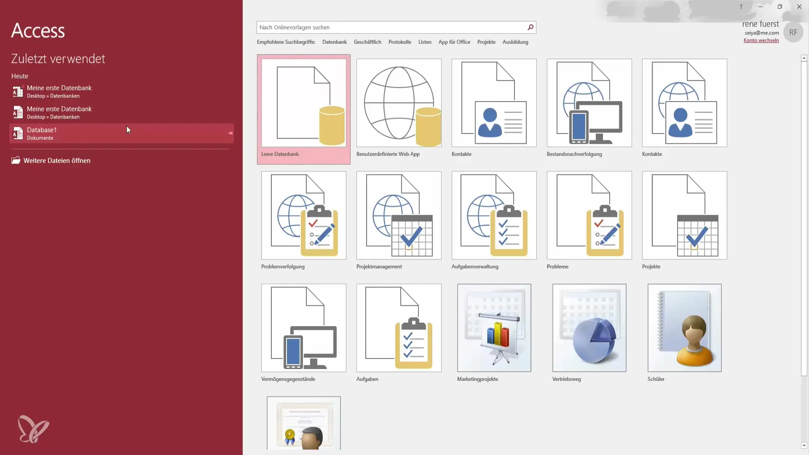809x455 pixels.
Task: Choose the Benutzerdefinierte Web App template
Action: [x=399, y=103]
